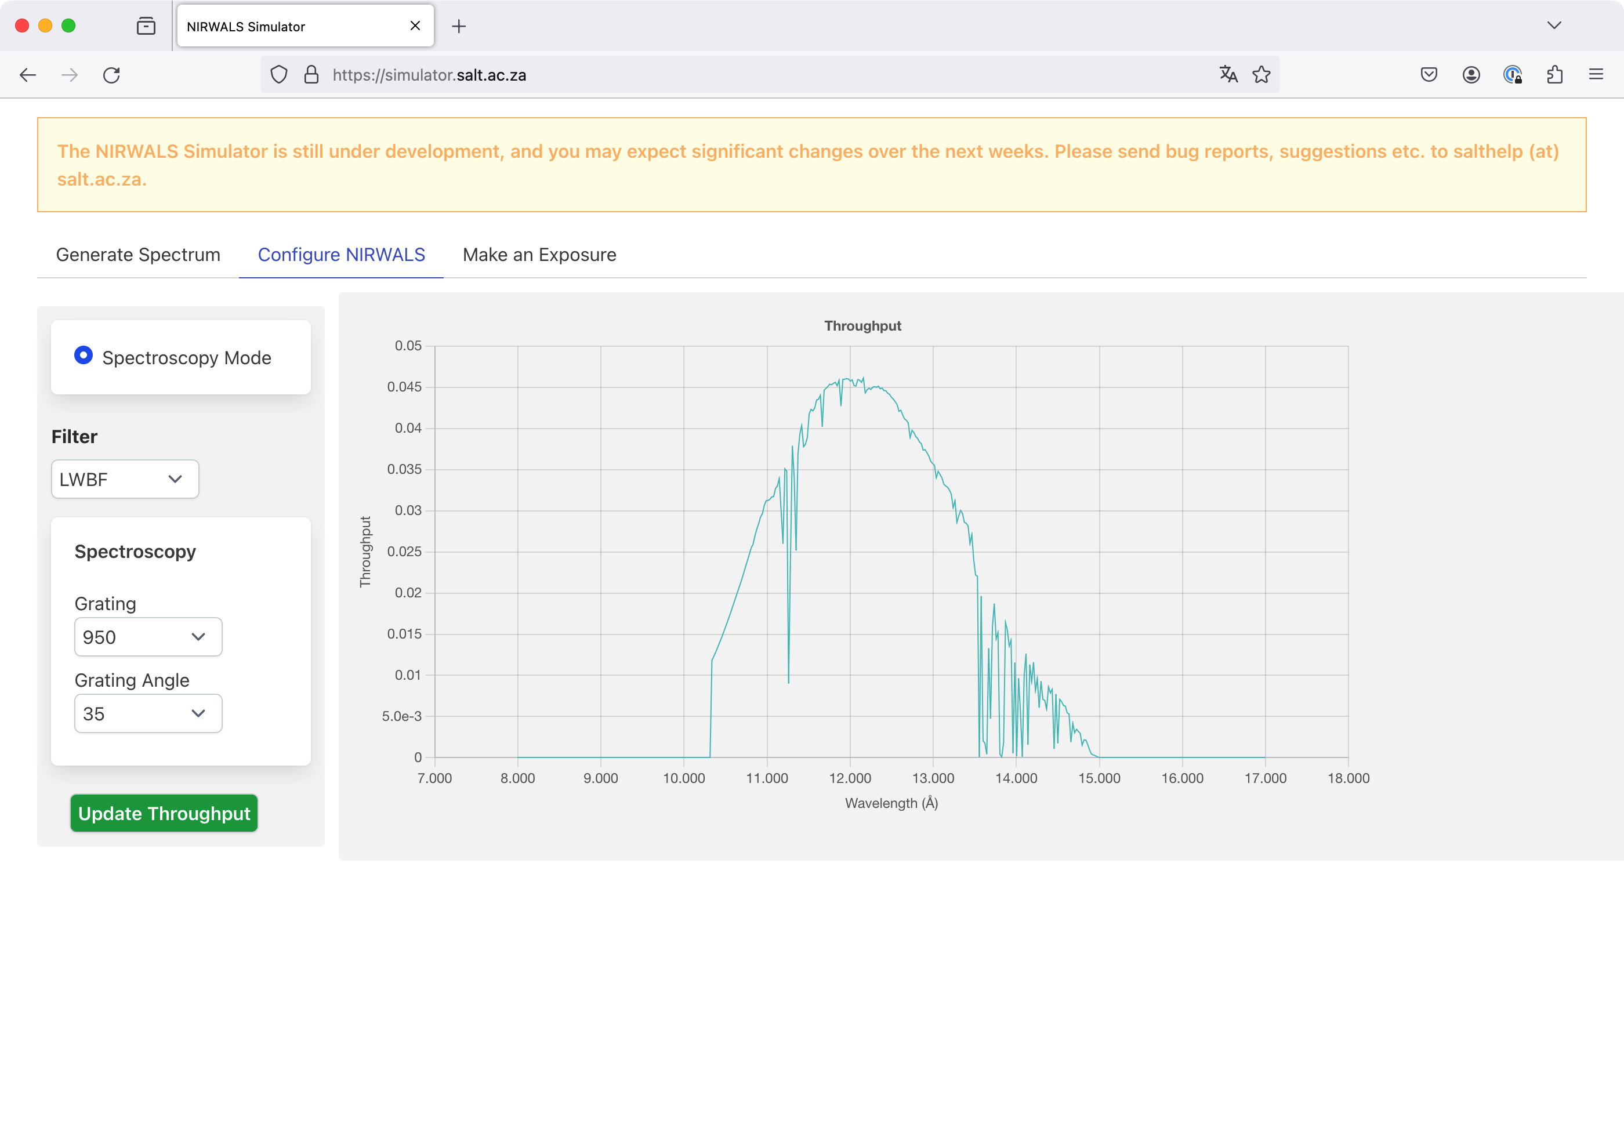Screen dimensions: 1624x1124
Task: Click the Grating Angle label
Action: [x=132, y=680]
